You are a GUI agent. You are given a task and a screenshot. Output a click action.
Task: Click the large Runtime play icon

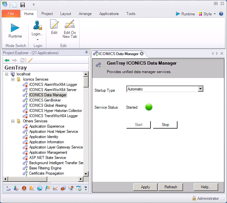pyautogui.click(x=15, y=27)
